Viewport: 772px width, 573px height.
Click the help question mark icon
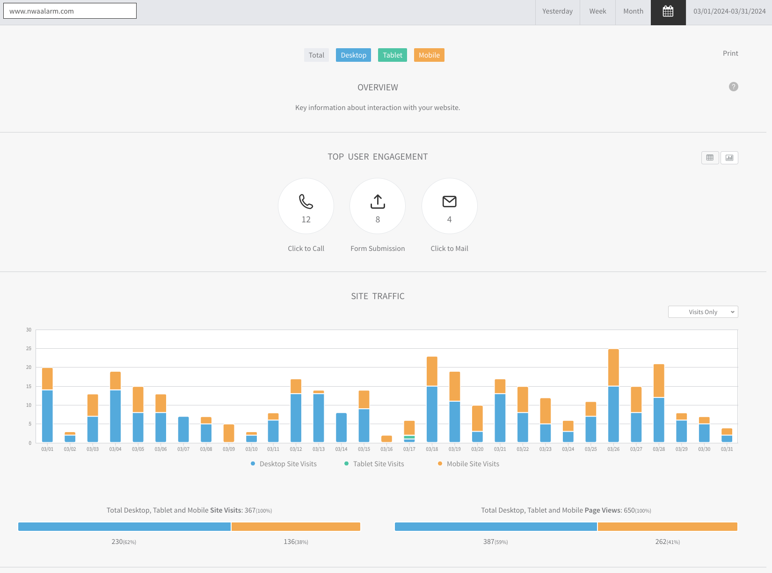click(733, 87)
